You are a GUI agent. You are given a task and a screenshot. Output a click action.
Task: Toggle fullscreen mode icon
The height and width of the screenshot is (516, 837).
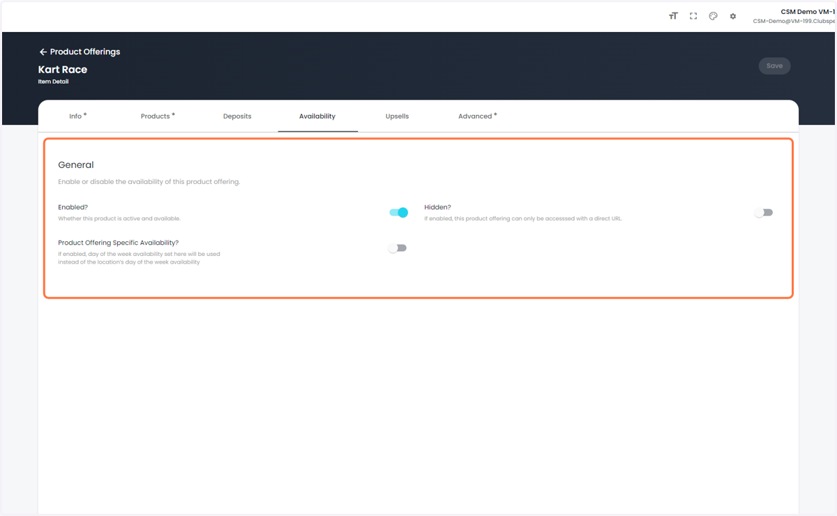(693, 16)
